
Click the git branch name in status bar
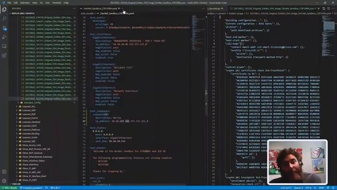(x=32, y=188)
